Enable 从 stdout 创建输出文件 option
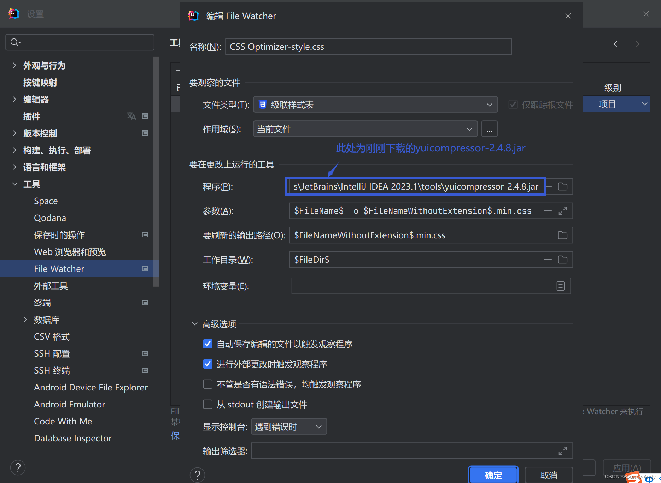Screen dimensions: 661x483 click(x=207, y=404)
